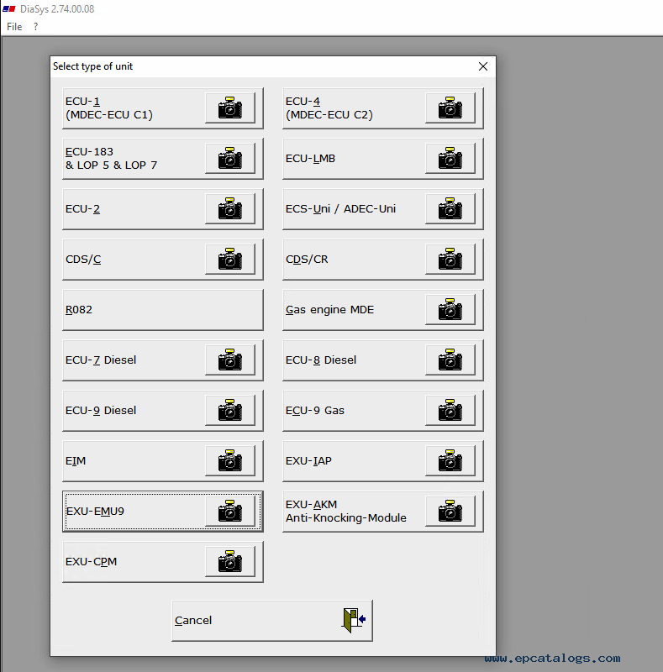Open the File menu
The height and width of the screenshot is (672, 663).
(x=14, y=27)
